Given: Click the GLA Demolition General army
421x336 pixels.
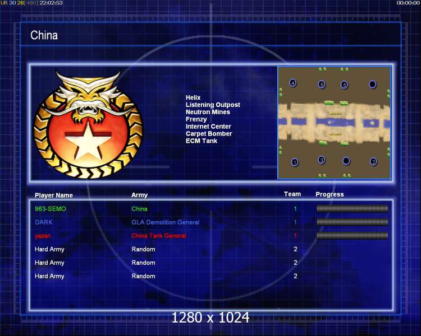Looking at the screenshot, I should (x=166, y=222).
